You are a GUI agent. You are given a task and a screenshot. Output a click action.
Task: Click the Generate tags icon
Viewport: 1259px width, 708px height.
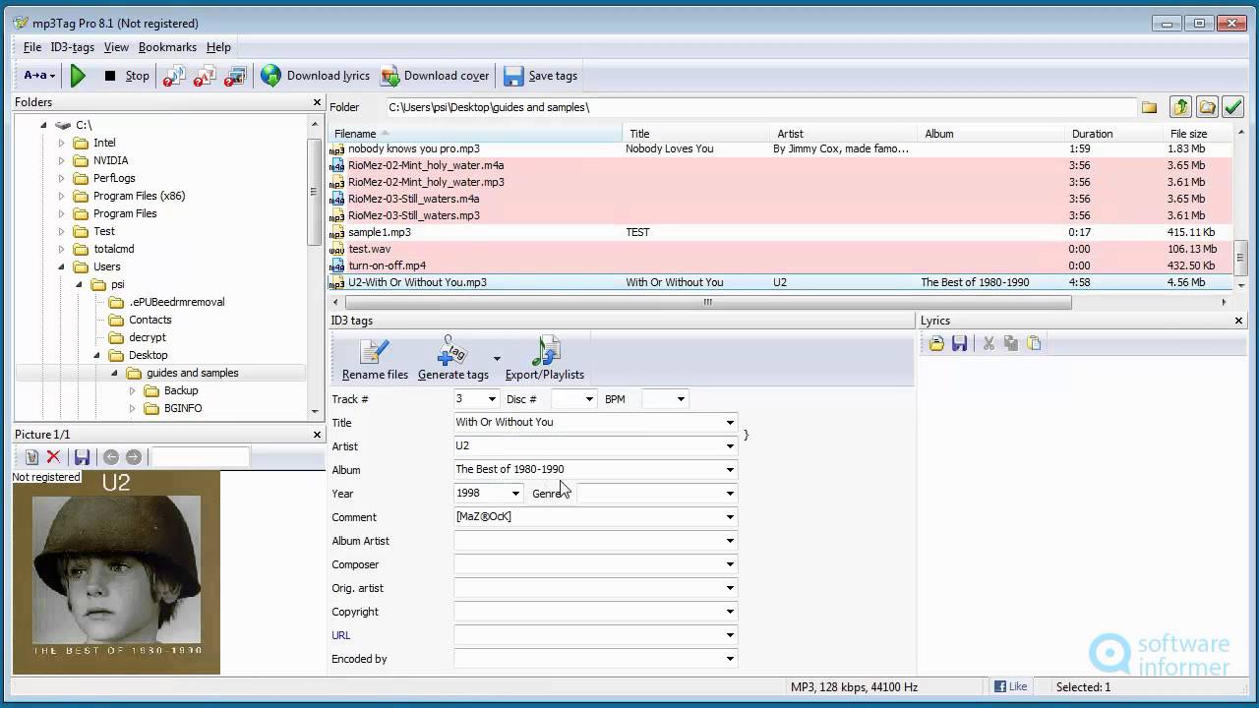click(452, 359)
